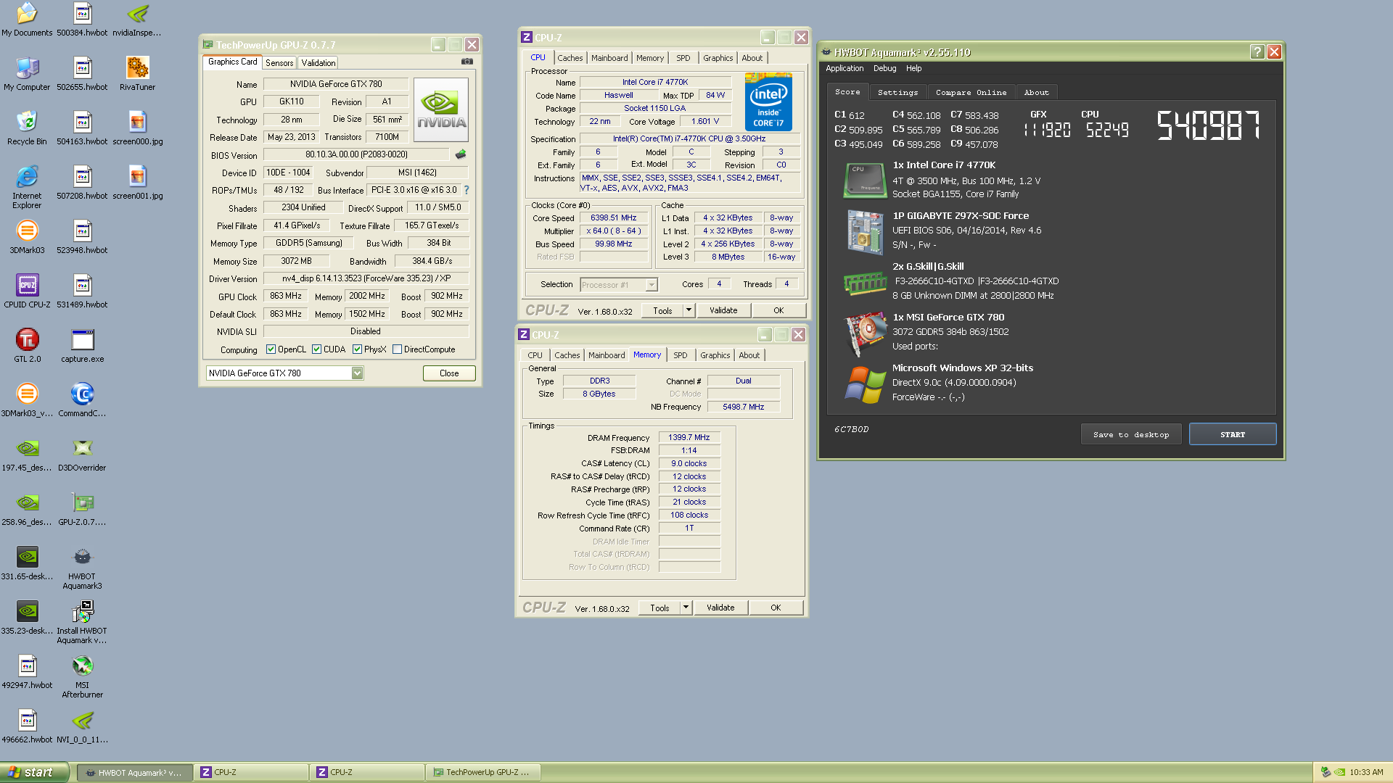The width and height of the screenshot is (1393, 783).
Task: Click the GPU-Z screenshot camera icon
Action: pos(467,62)
